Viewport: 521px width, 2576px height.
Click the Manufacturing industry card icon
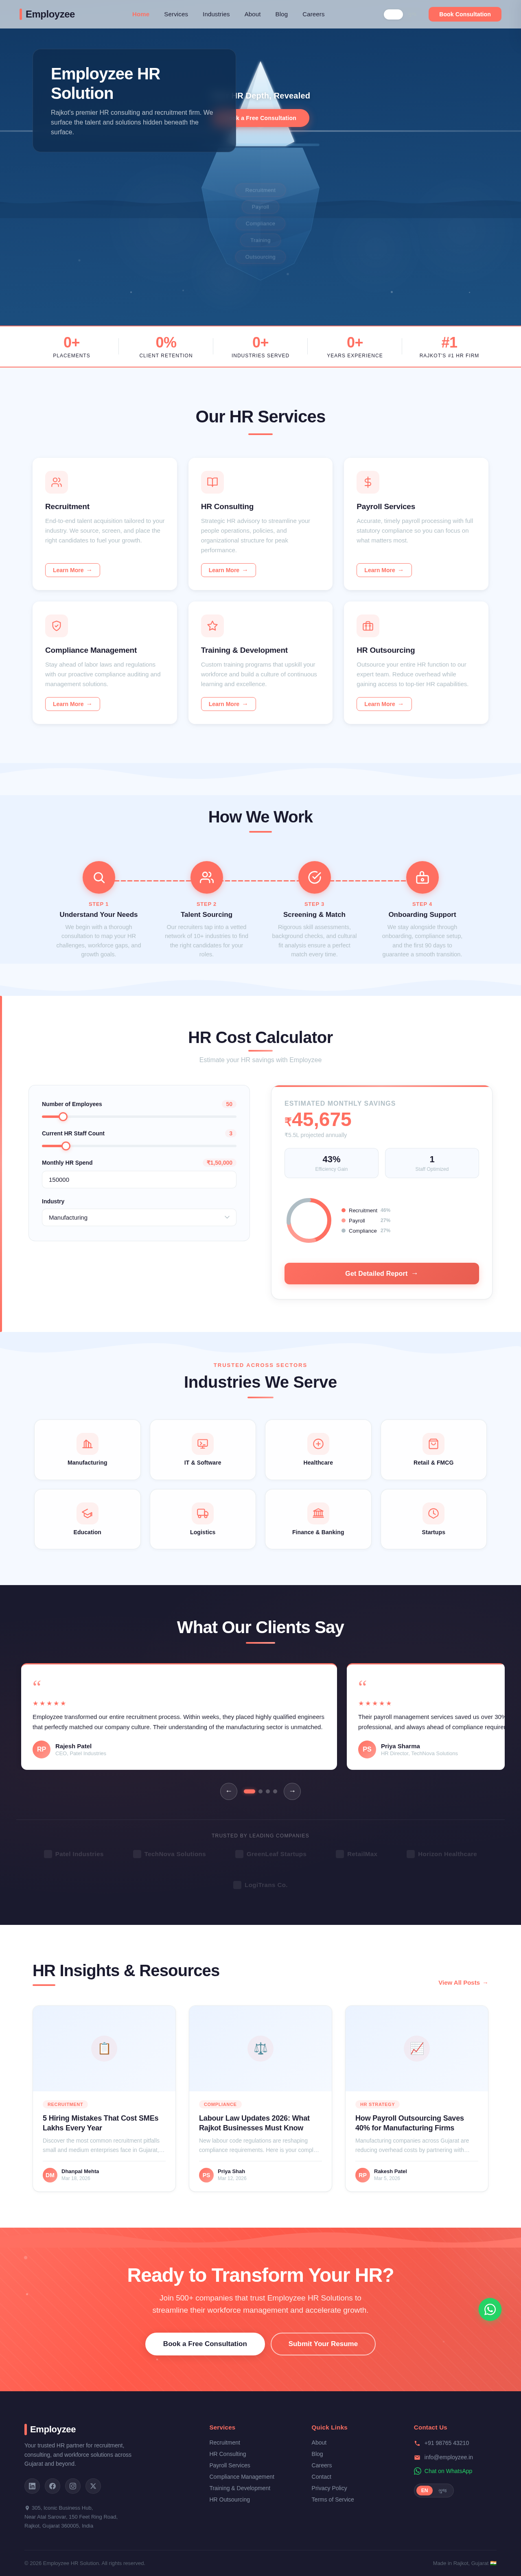(87, 1443)
